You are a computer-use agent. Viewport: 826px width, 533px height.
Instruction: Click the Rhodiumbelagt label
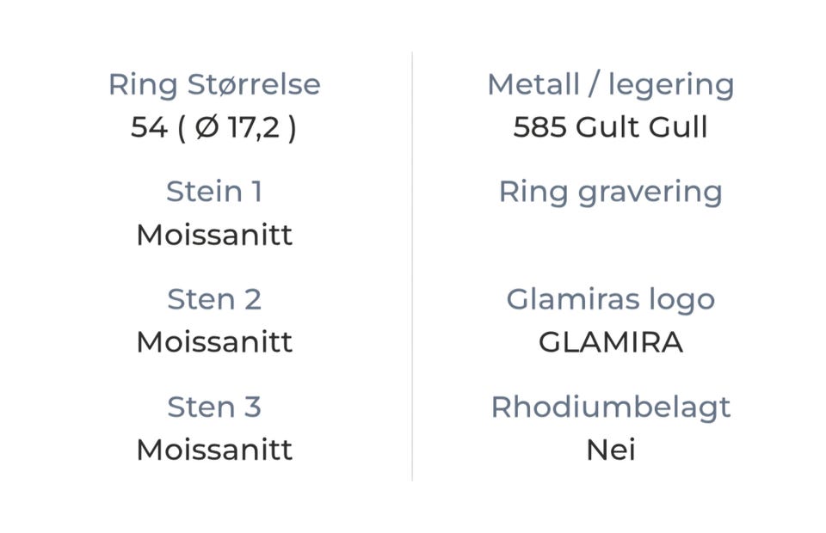(610, 407)
